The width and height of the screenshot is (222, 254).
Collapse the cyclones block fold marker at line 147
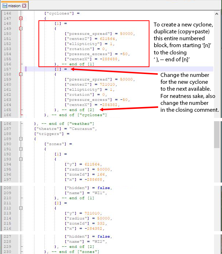21,18
